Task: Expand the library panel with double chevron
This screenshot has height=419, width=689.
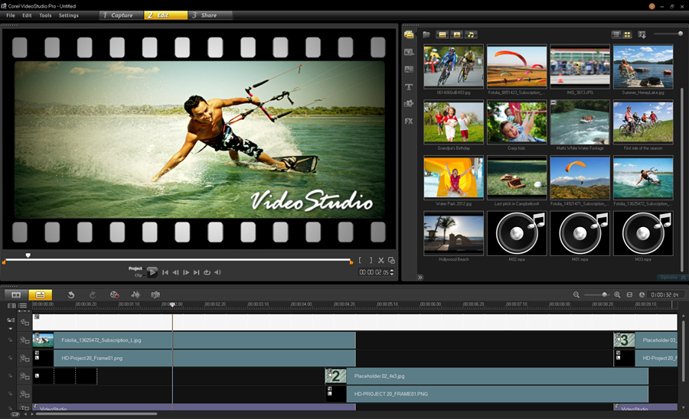Action: click(420, 278)
